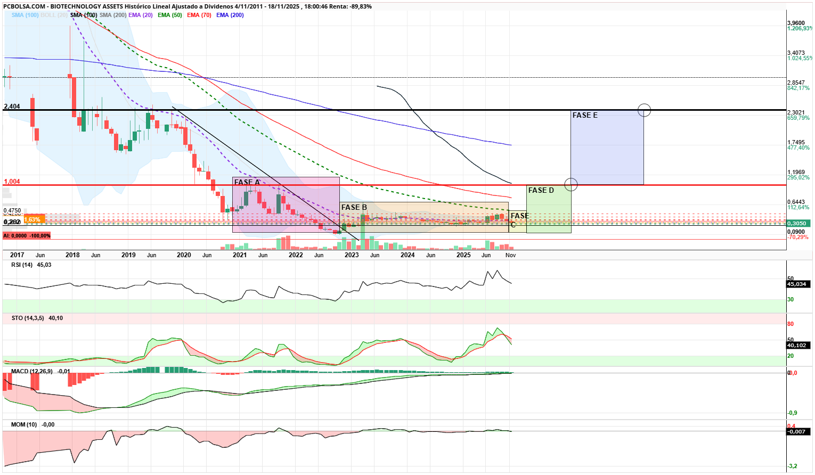Select the FASE A annotation rectangle

pos(286,205)
